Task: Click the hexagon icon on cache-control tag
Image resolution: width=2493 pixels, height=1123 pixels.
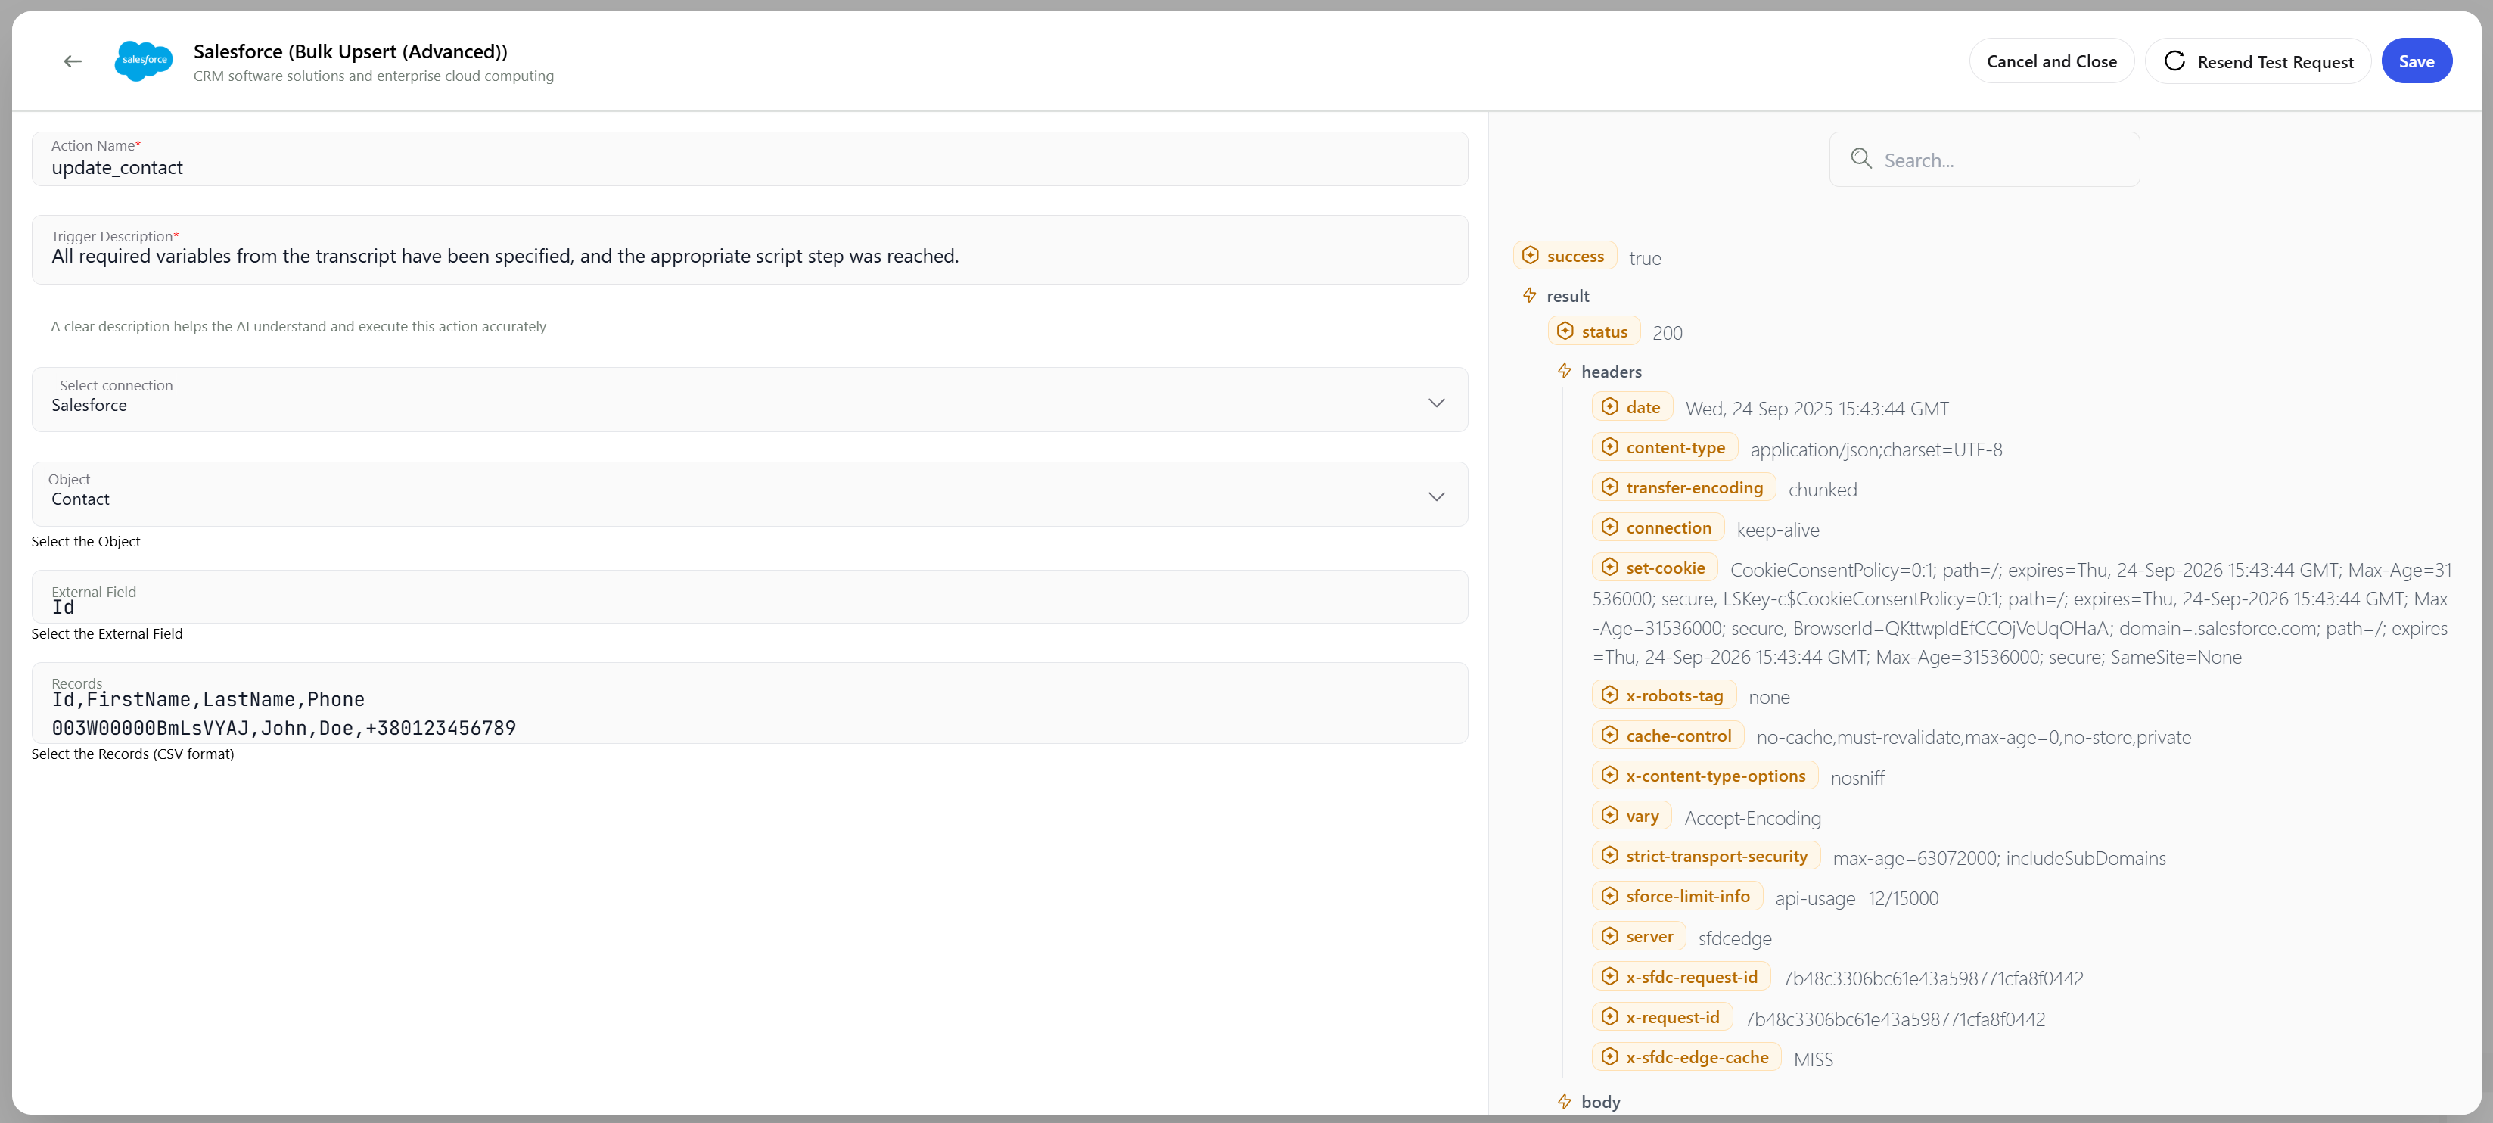Action: pyautogui.click(x=1609, y=736)
